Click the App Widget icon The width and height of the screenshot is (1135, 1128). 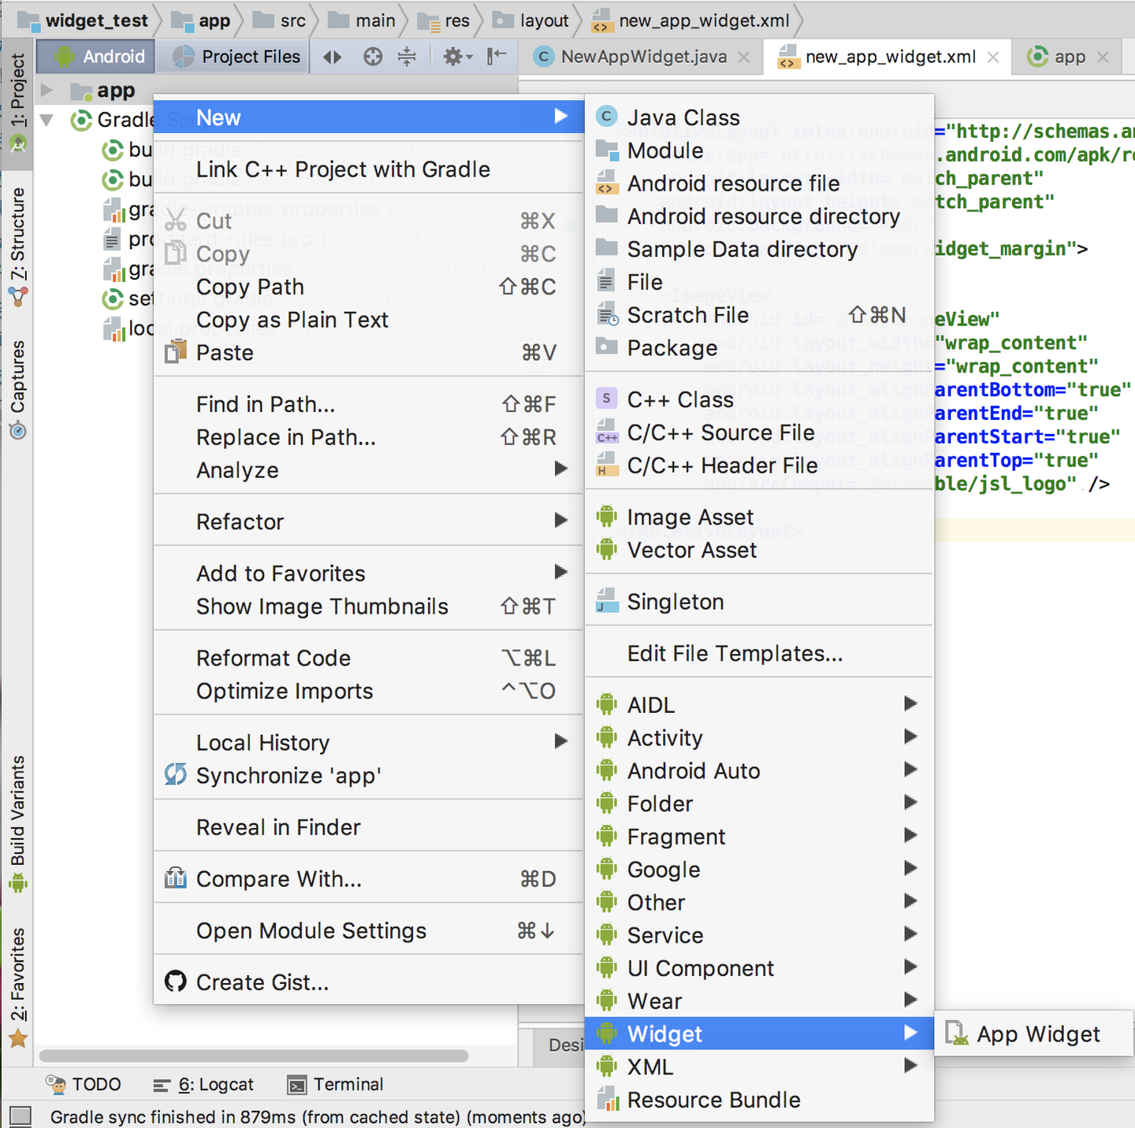point(957,1033)
